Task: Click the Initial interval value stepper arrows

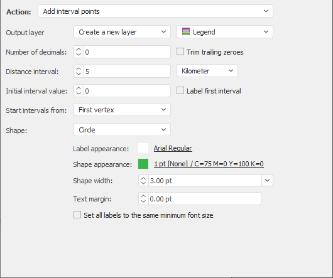Action: click(x=79, y=91)
